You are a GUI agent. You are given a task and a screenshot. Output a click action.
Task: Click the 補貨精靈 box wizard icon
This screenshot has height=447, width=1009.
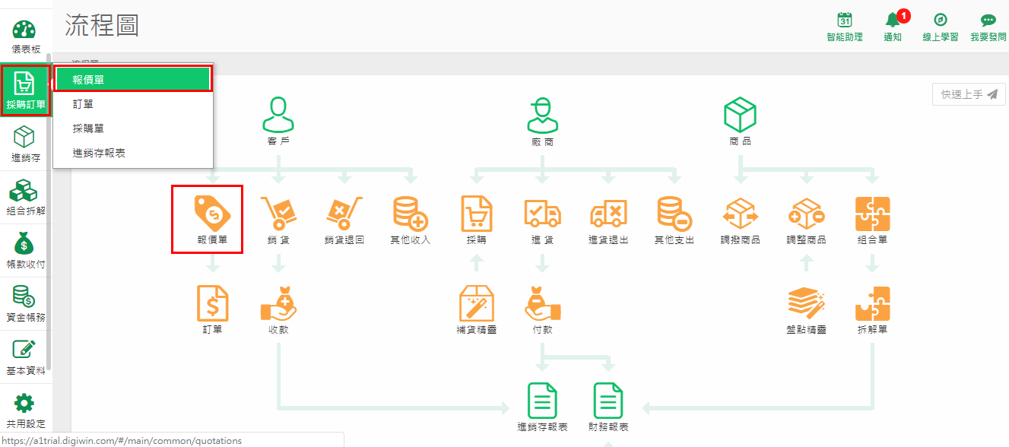coord(477,303)
